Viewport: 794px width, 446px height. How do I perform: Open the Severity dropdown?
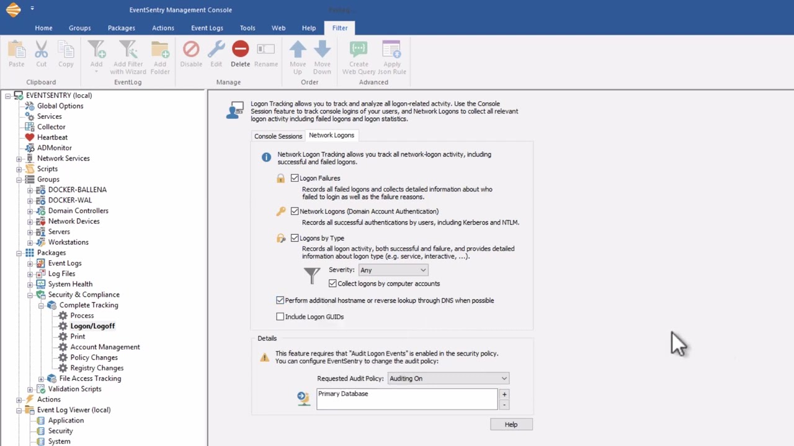click(x=393, y=270)
